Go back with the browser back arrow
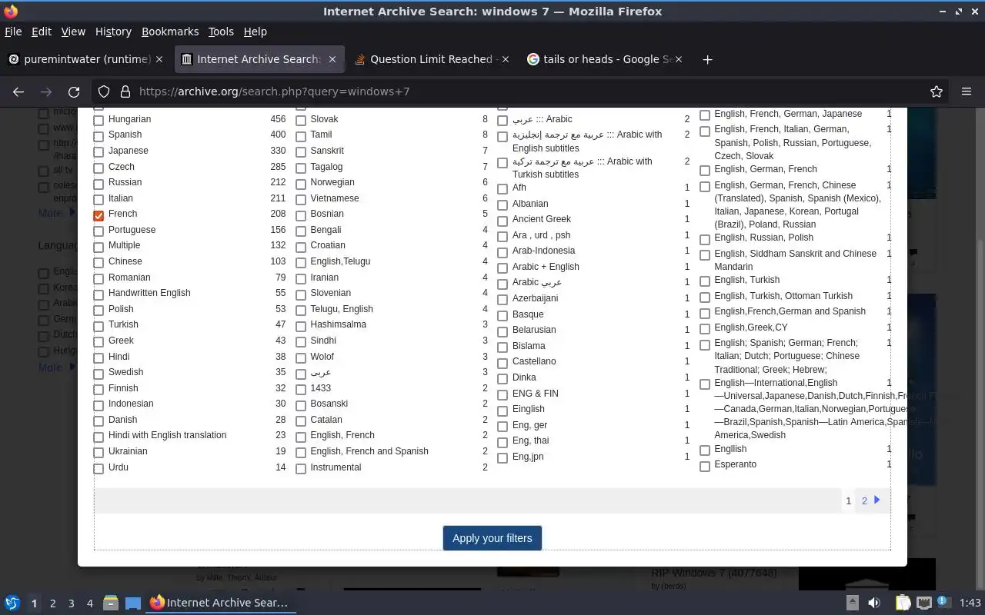The image size is (985, 615). [18, 91]
